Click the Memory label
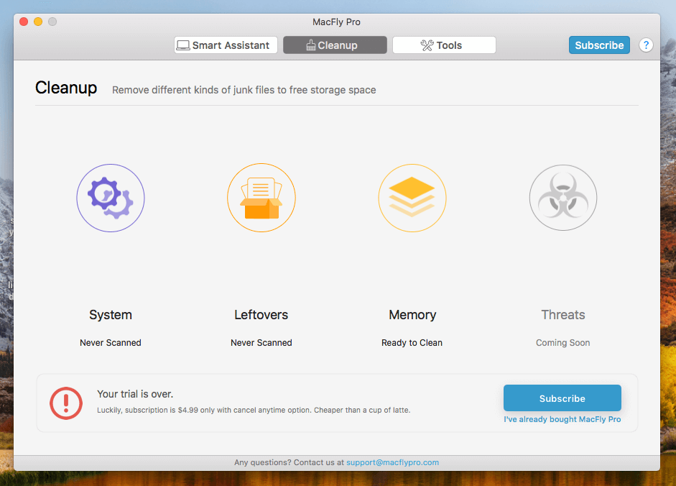 (x=412, y=315)
